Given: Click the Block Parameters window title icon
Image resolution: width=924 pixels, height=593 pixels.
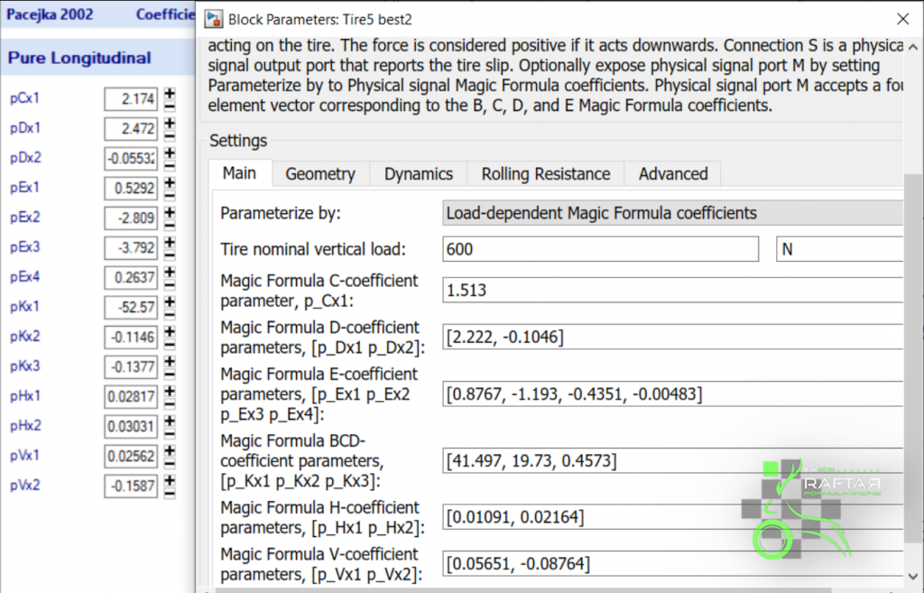Looking at the screenshot, I should coord(215,18).
